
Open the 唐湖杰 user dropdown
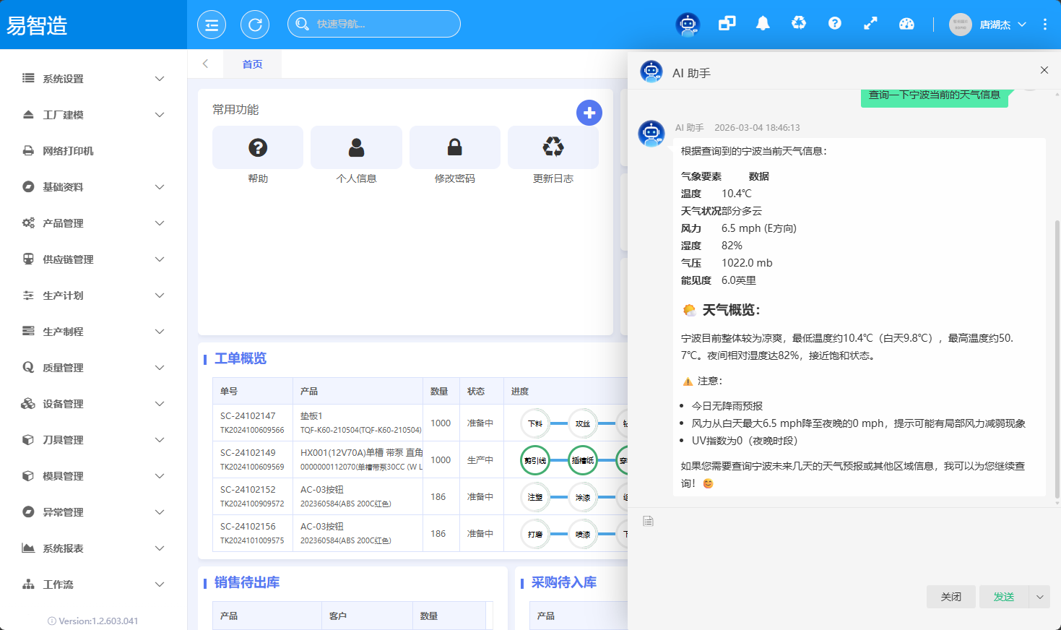point(988,25)
